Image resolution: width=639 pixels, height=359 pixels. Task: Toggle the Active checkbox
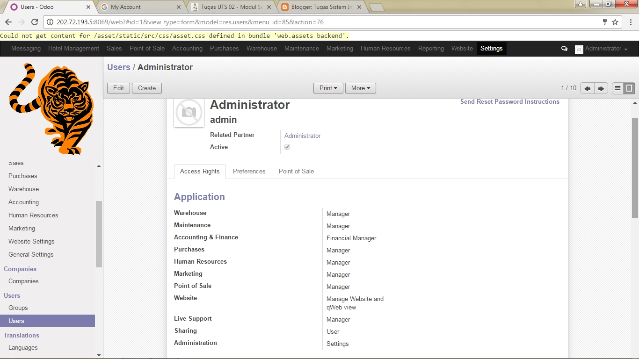(287, 147)
